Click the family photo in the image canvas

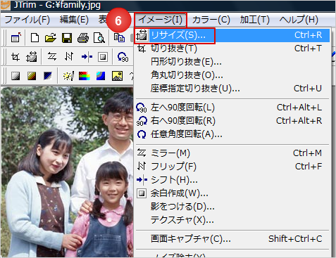pyautogui.click(x=67, y=172)
